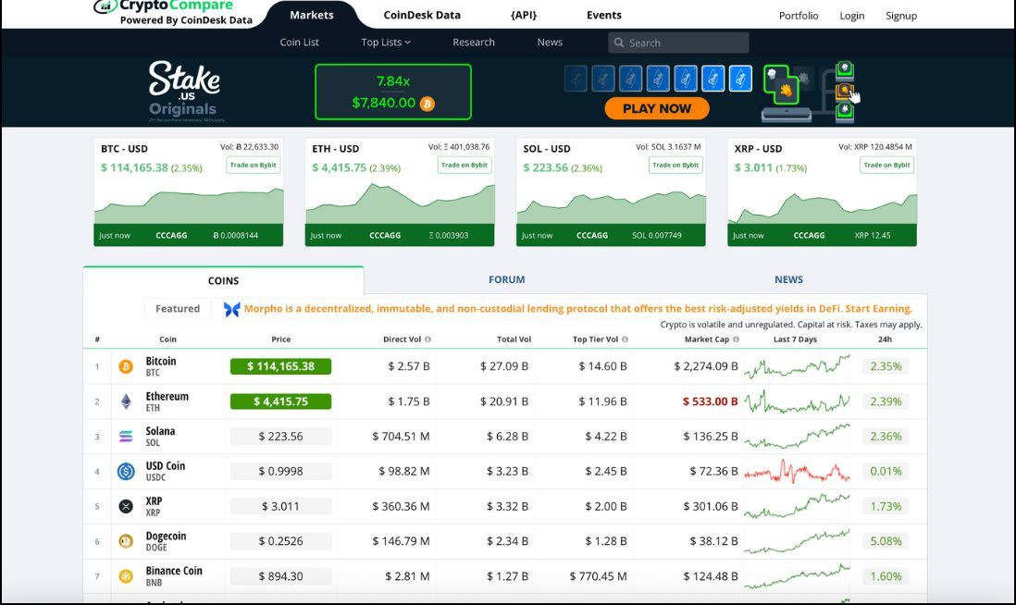The image size is (1016, 605).
Task: Switch to the FORUM tab
Action: pos(507,279)
